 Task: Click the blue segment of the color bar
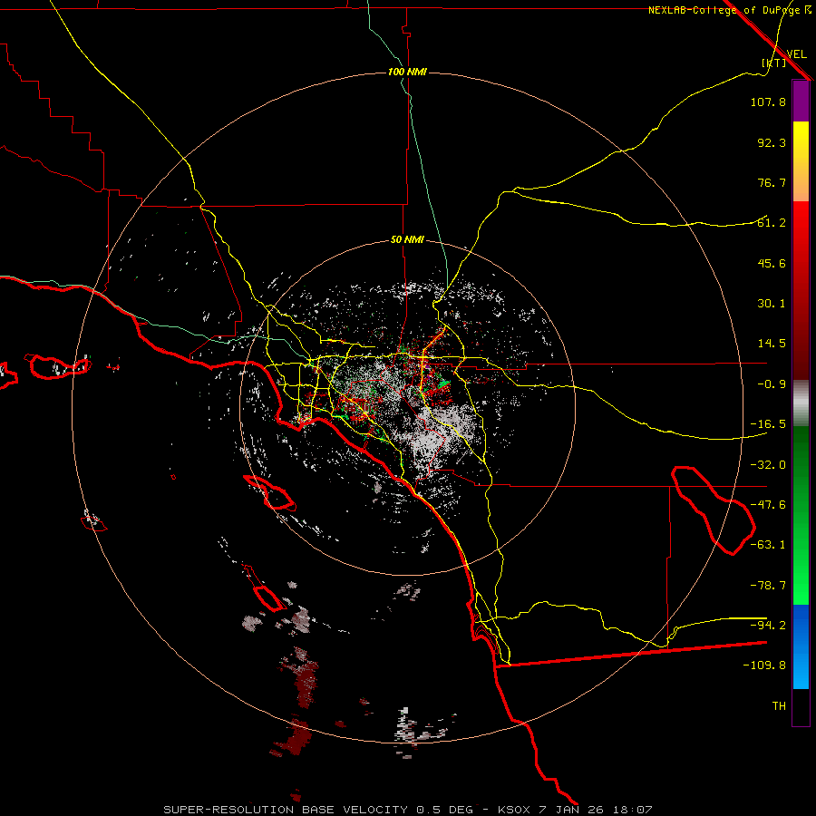click(x=801, y=646)
